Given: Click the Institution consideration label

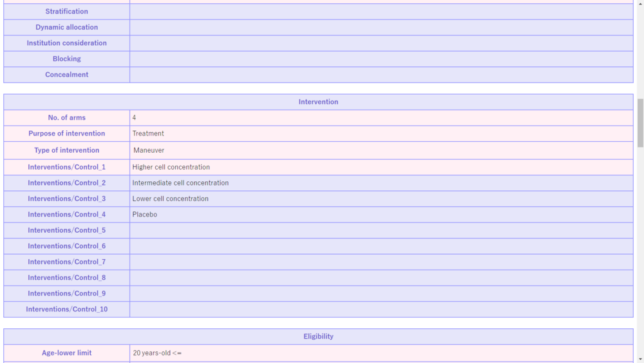Looking at the screenshot, I should click(67, 43).
